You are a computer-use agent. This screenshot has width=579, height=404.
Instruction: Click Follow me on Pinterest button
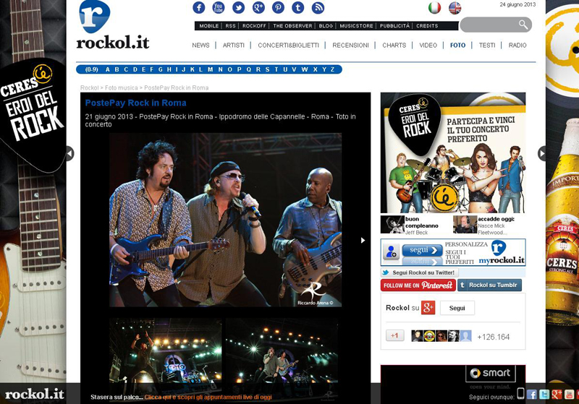(x=418, y=285)
